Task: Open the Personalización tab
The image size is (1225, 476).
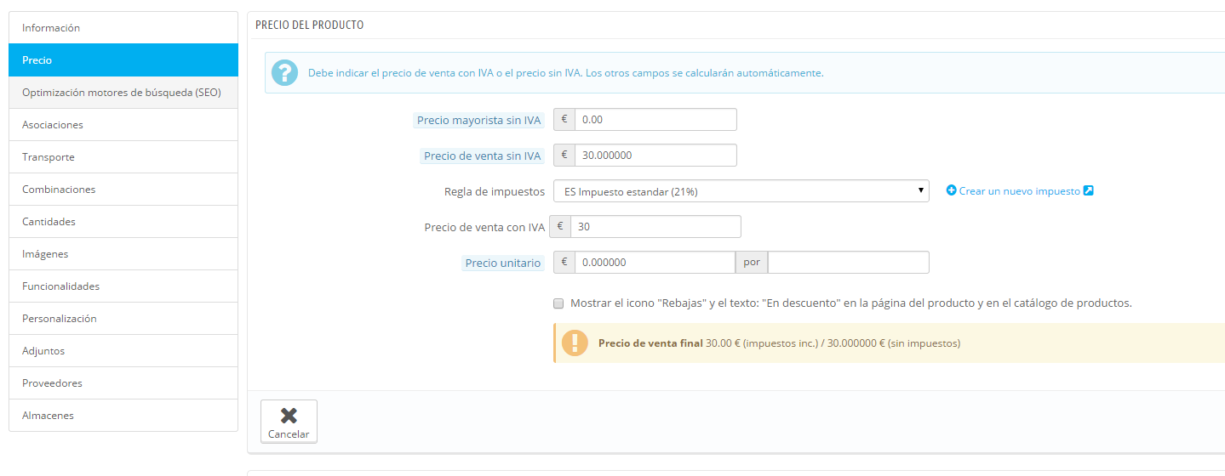Action: pyautogui.click(x=123, y=319)
